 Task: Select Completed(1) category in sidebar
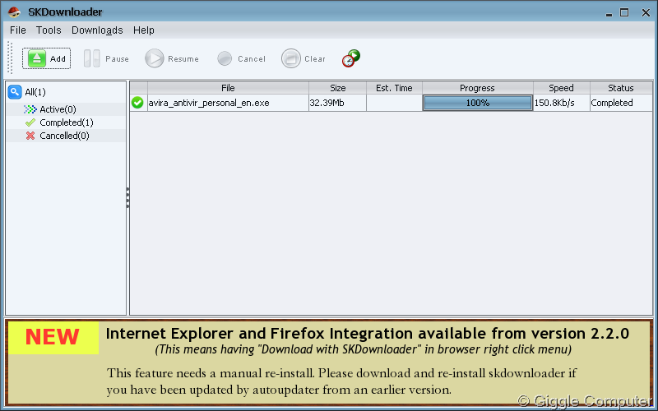pos(67,122)
